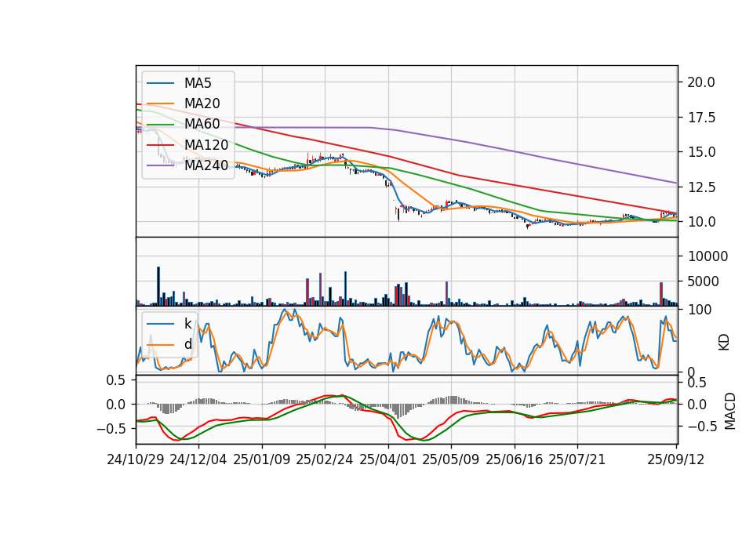Image resolution: width=753 pixels, height=541 pixels.
Task: Click the 24/12/04 date axis label
Action: click(198, 459)
